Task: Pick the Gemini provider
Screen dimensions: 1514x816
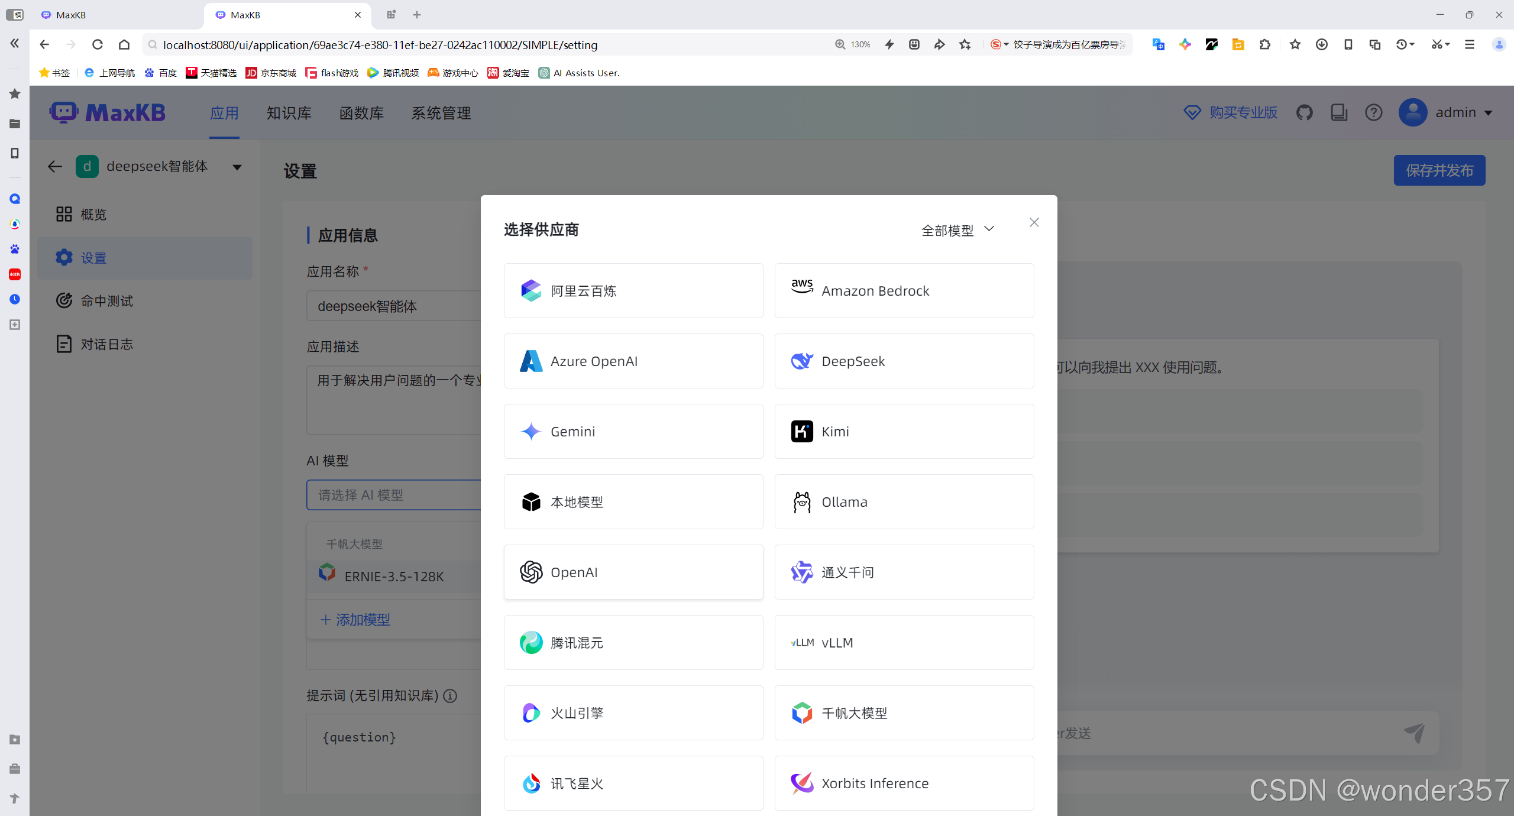Action: click(633, 431)
